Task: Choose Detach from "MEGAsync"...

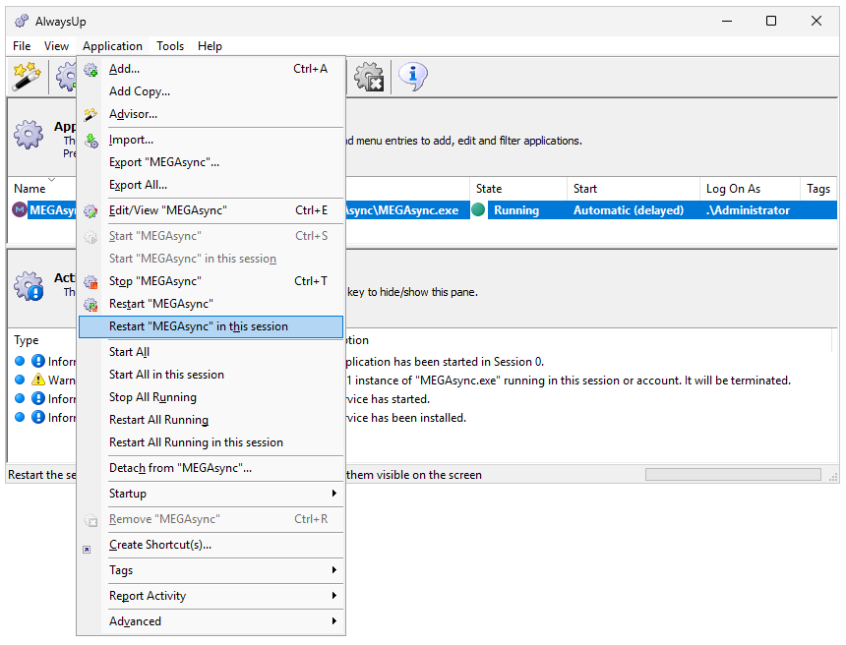Action: point(180,468)
